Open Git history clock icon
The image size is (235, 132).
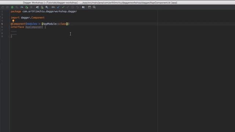tap(73, 7)
